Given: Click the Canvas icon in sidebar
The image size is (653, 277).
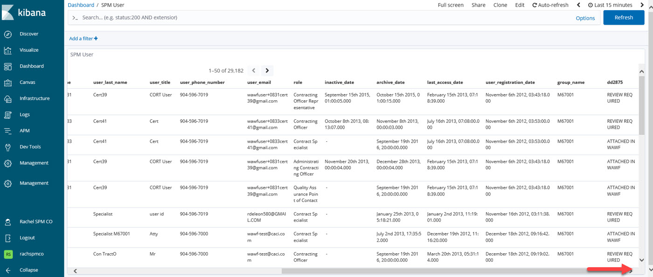Looking at the screenshot, I should click(x=8, y=83).
